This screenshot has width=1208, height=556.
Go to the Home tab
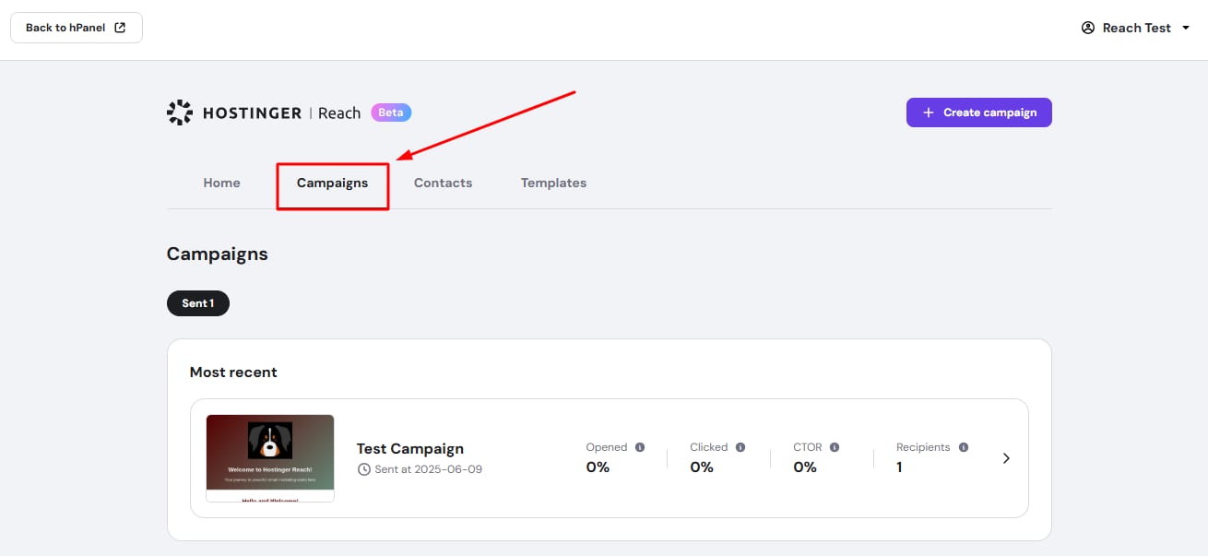[x=222, y=183]
